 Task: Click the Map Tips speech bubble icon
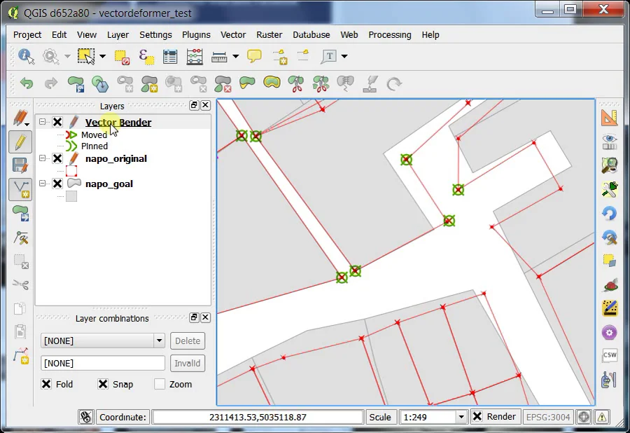(x=254, y=56)
